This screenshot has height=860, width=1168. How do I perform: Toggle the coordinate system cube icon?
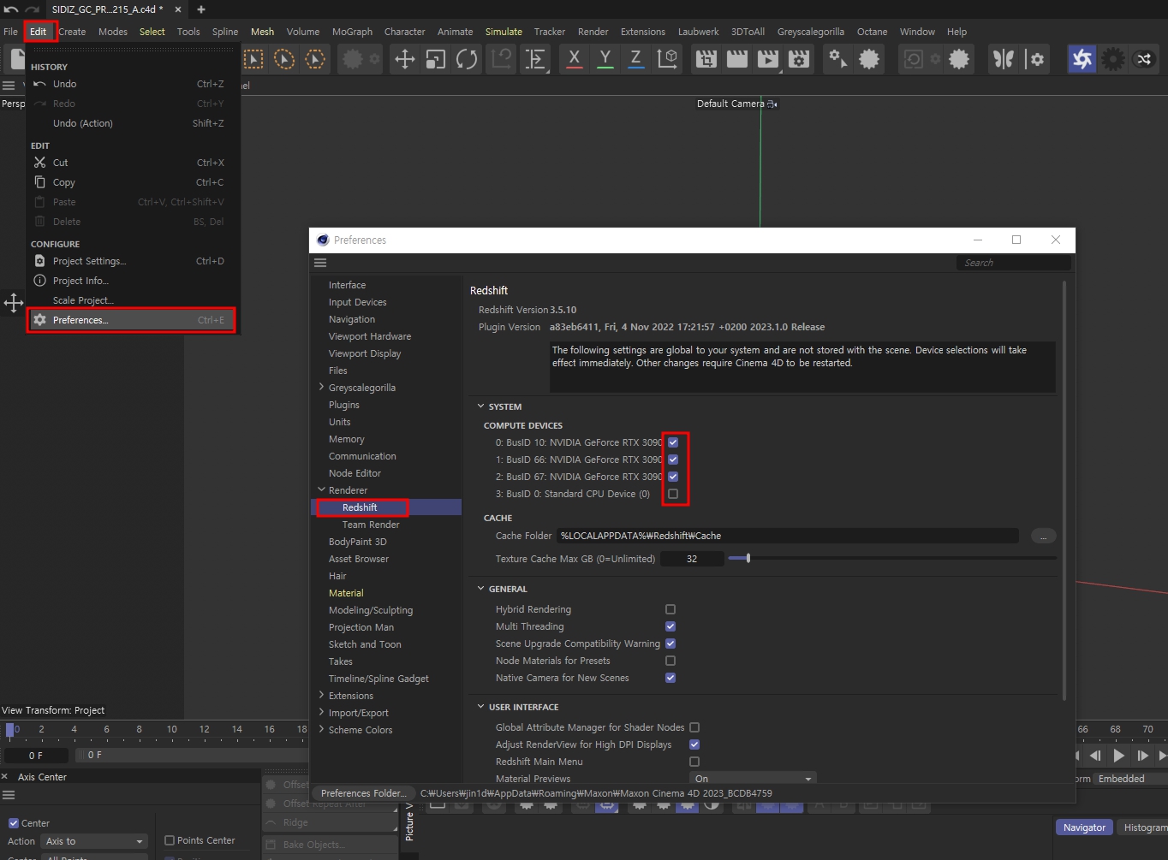tap(667, 59)
